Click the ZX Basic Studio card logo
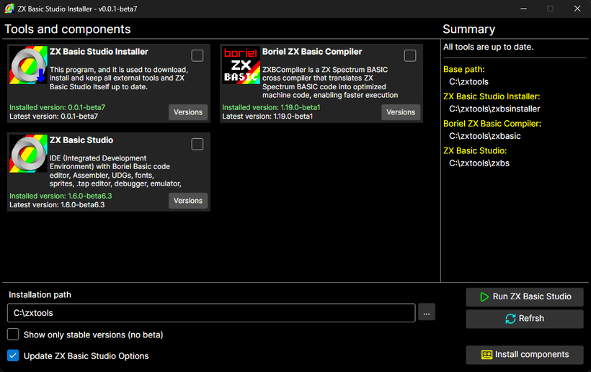 click(28, 153)
